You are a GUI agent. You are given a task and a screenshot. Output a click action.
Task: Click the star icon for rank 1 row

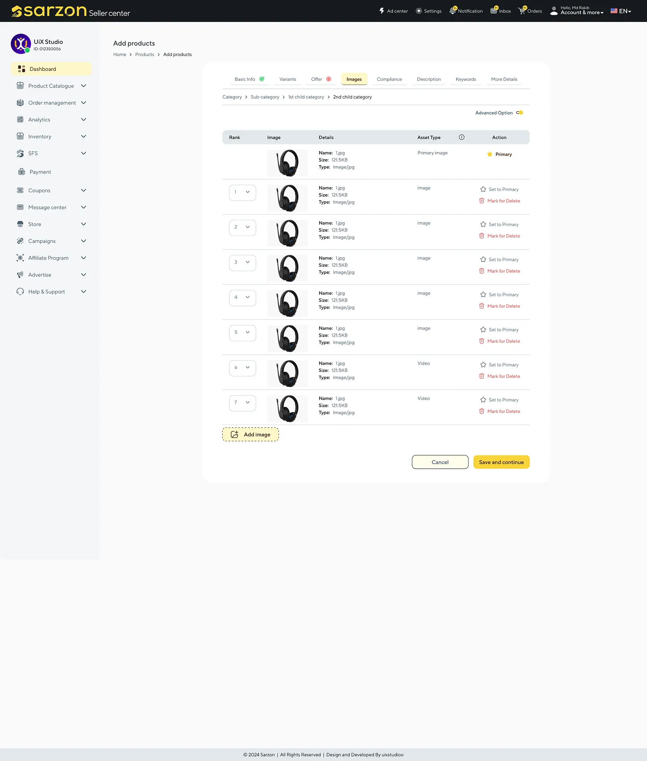(x=483, y=189)
